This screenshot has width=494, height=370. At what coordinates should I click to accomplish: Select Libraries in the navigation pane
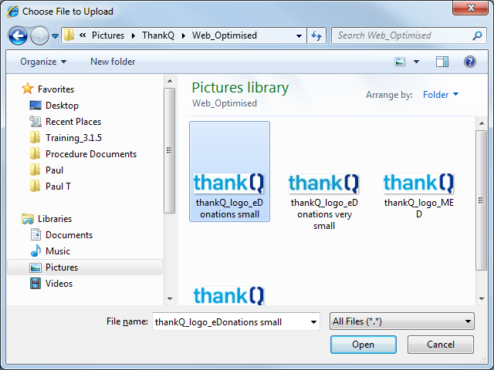pyautogui.click(x=55, y=219)
